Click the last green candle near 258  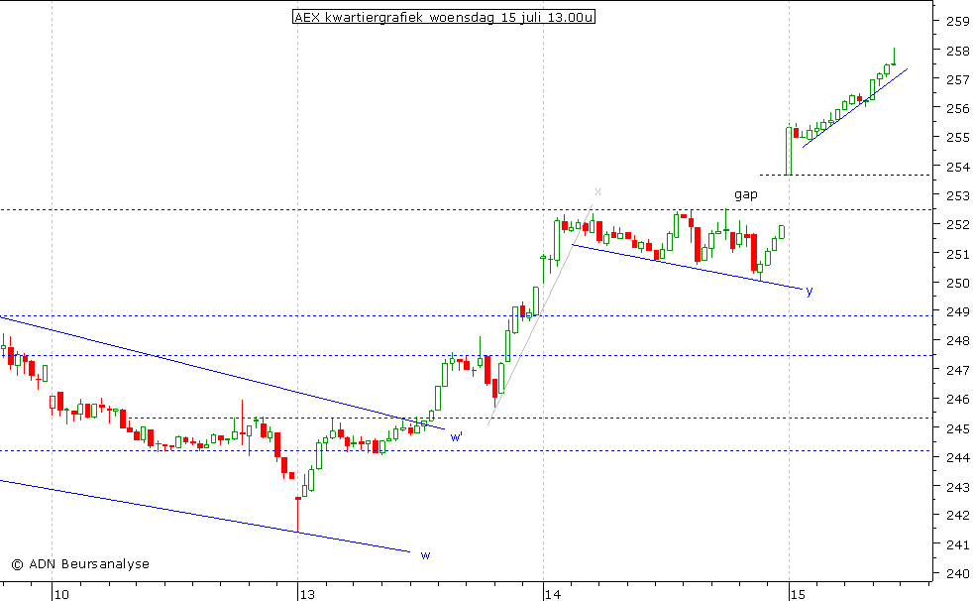coord(894,57)
